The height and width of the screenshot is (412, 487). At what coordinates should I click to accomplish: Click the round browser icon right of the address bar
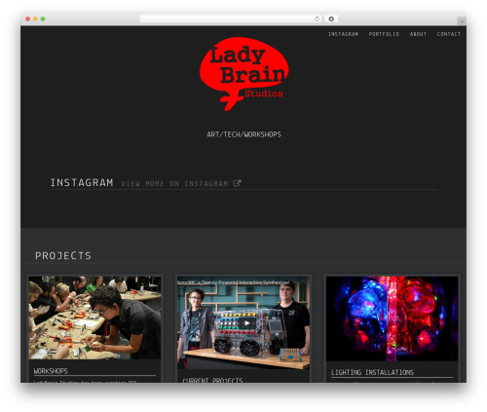(x=331, y=19)
